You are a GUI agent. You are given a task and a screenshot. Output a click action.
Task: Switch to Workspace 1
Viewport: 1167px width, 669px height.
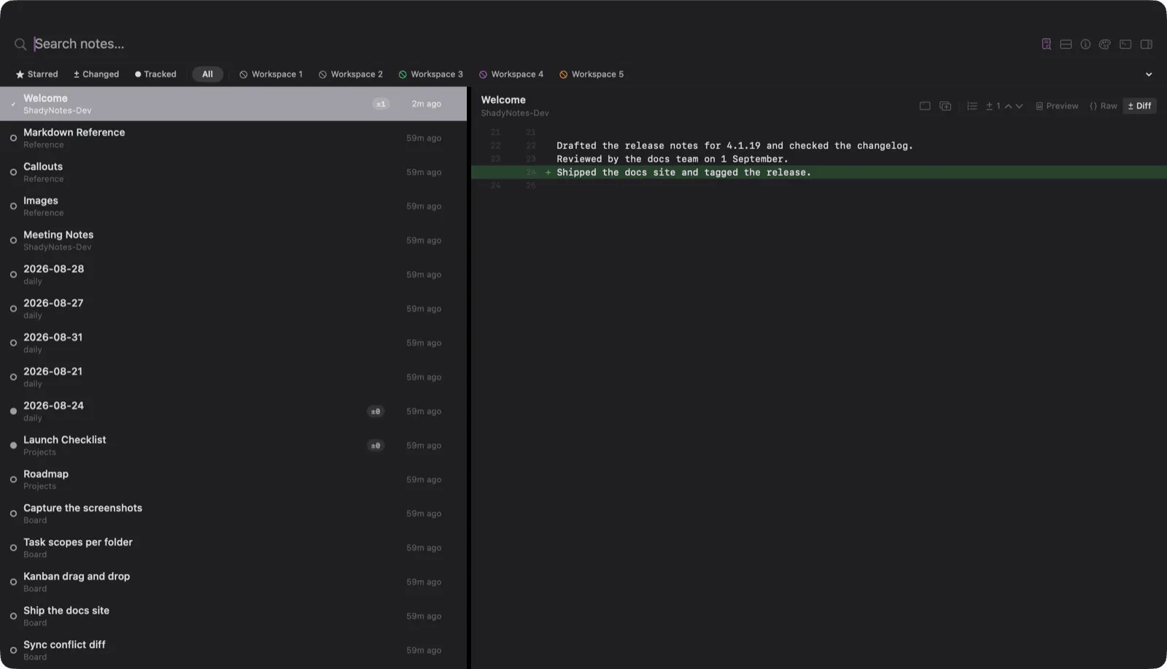[x=271, y=74]
